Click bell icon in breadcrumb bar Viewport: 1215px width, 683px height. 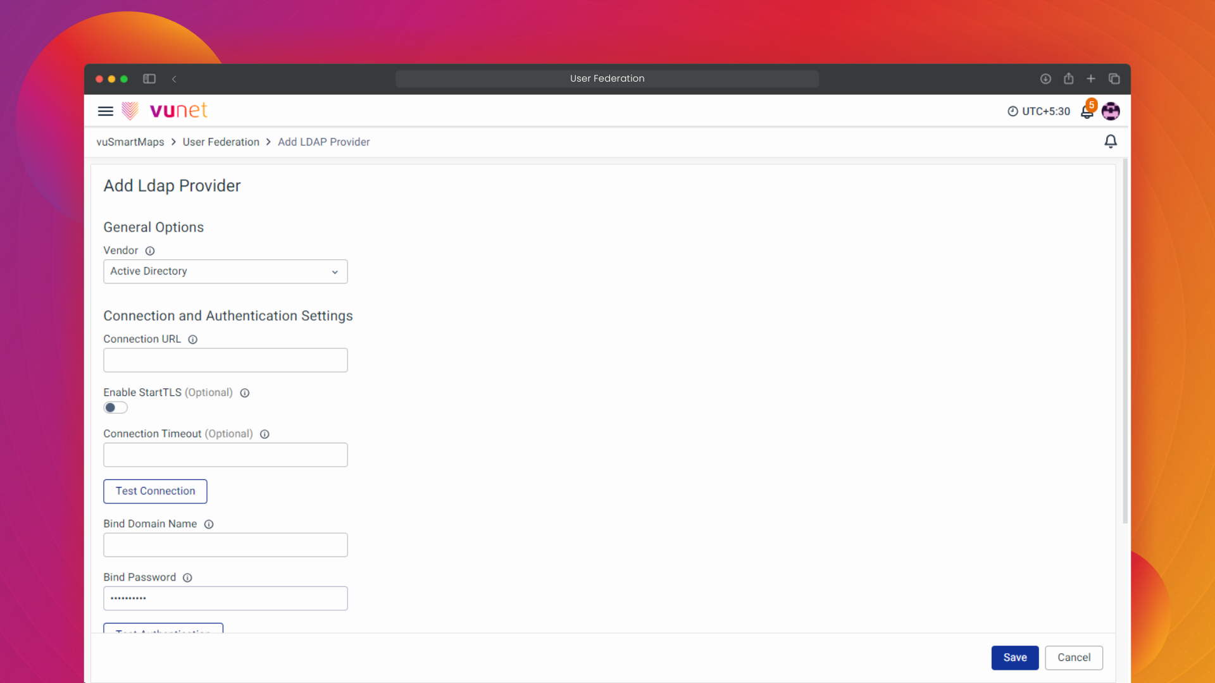click(x=1111, y=142)
